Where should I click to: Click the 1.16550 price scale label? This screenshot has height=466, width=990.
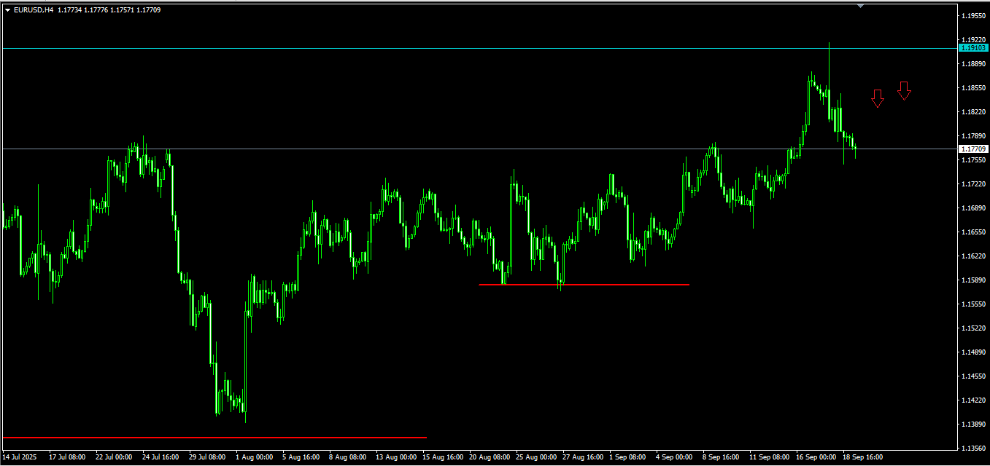(x=973, y=232)
